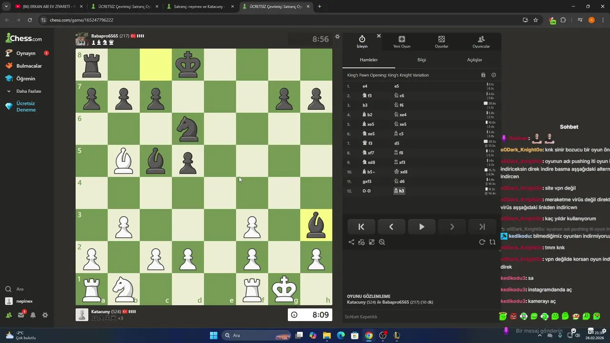
Task: Open nepinex profile in sidebar
Action: click(24, 301)
